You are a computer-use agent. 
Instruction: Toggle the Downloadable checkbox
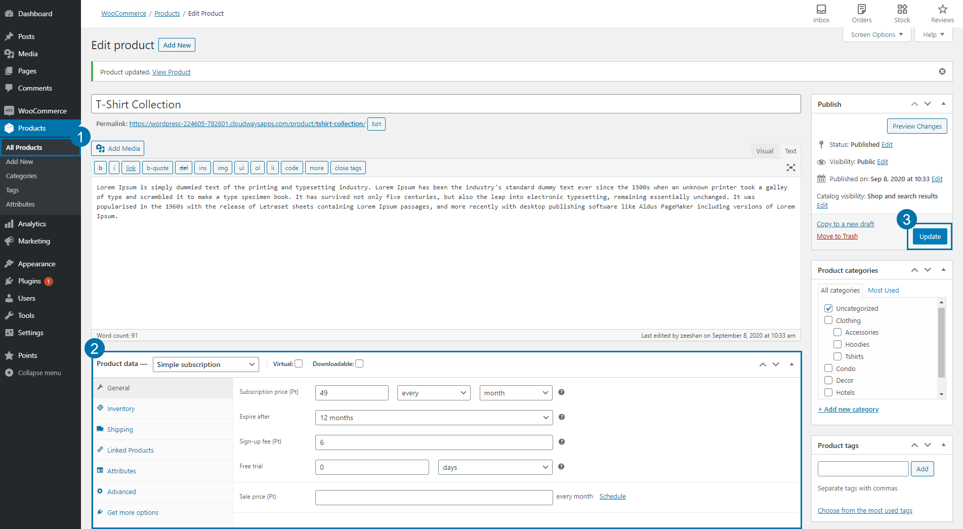[x=359, y=363]
